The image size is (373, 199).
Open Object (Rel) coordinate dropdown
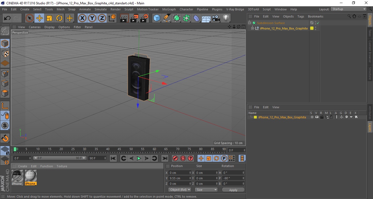coord(180,190)
